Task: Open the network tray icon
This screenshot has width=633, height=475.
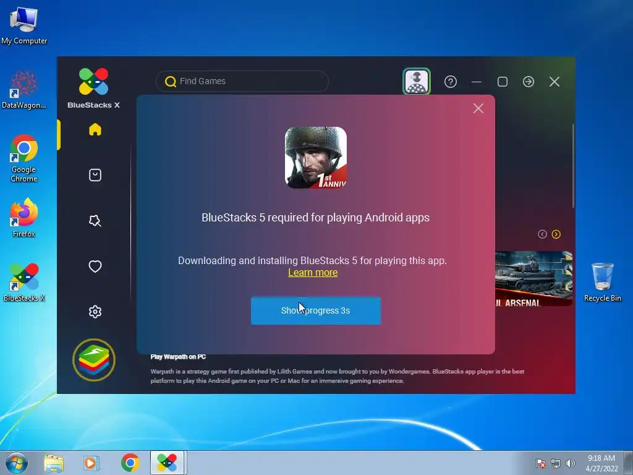Action: click(556, 463)
